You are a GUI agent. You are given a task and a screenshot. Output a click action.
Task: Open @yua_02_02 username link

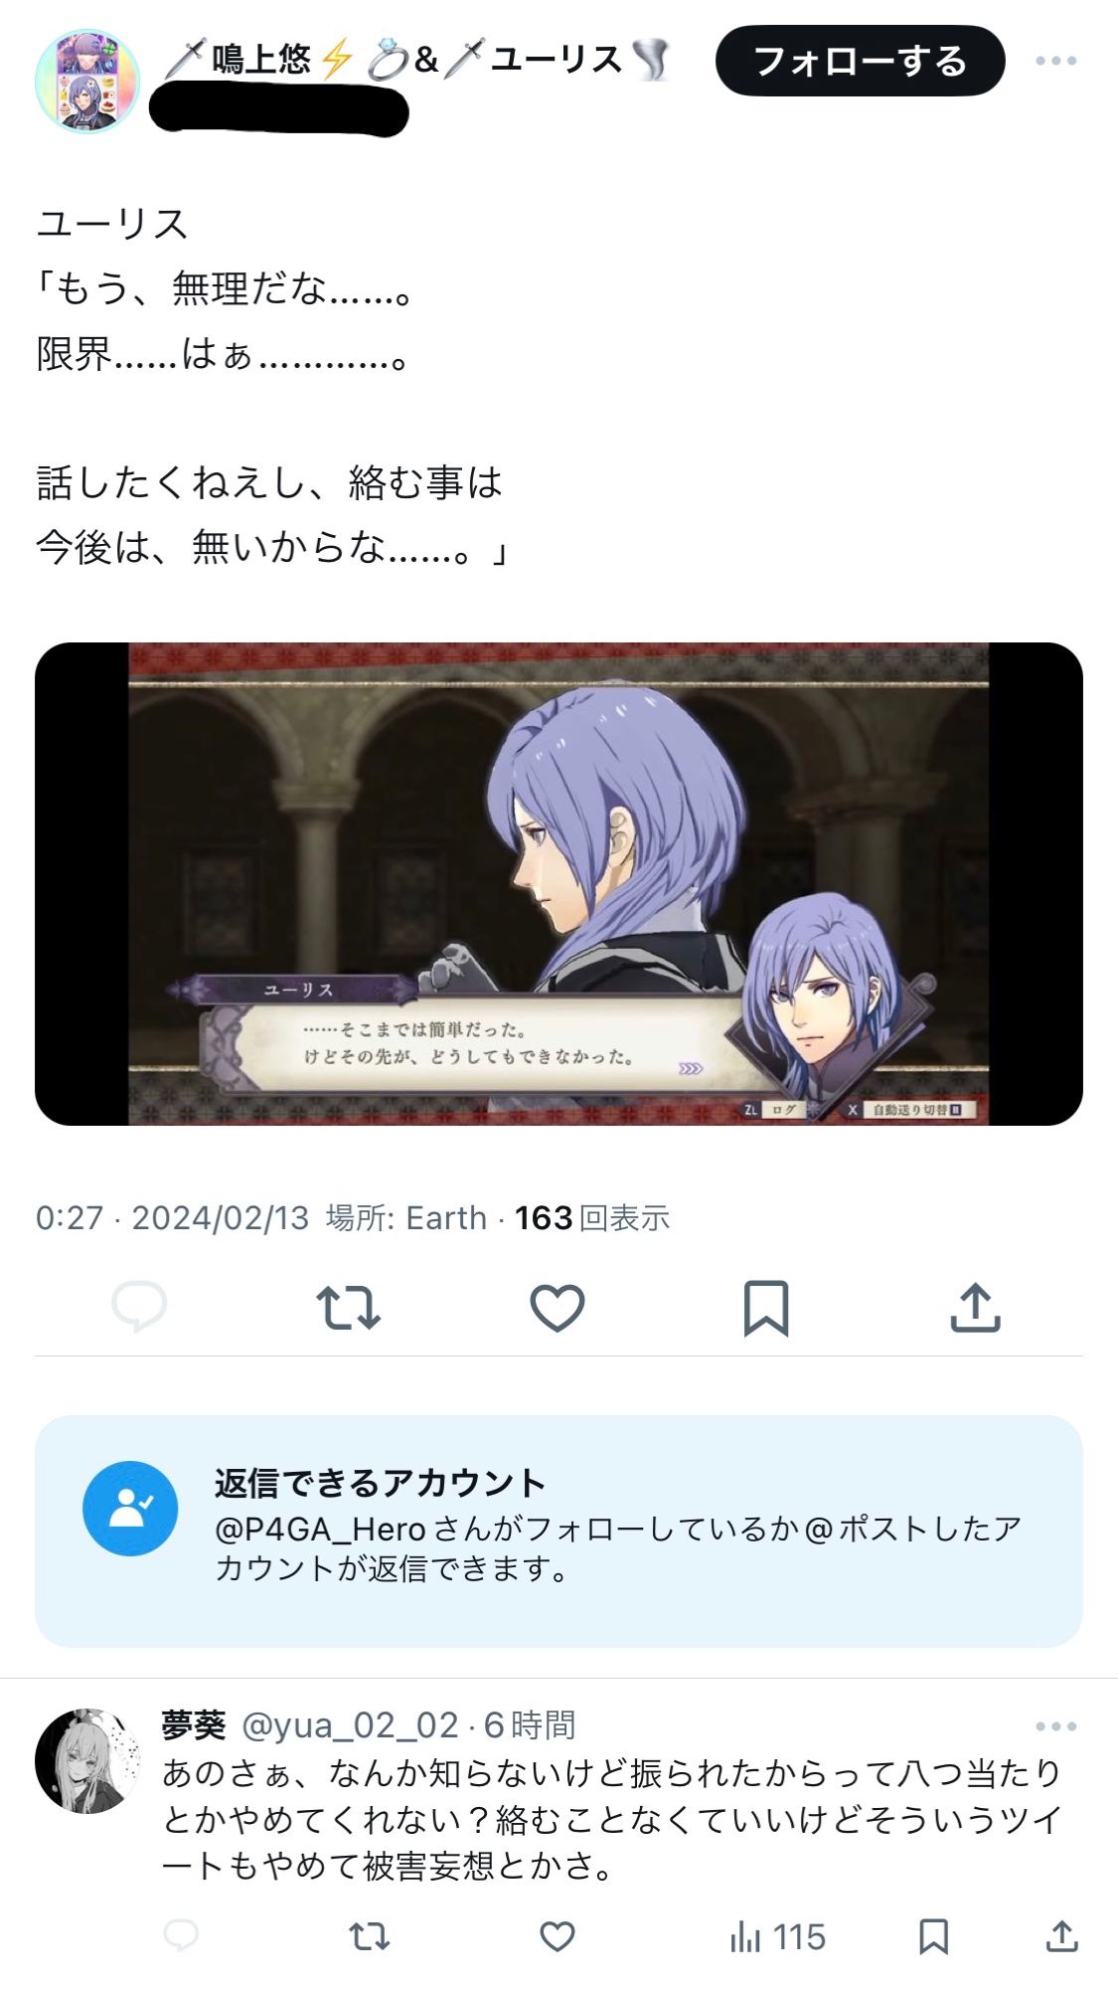point(351,1725)
